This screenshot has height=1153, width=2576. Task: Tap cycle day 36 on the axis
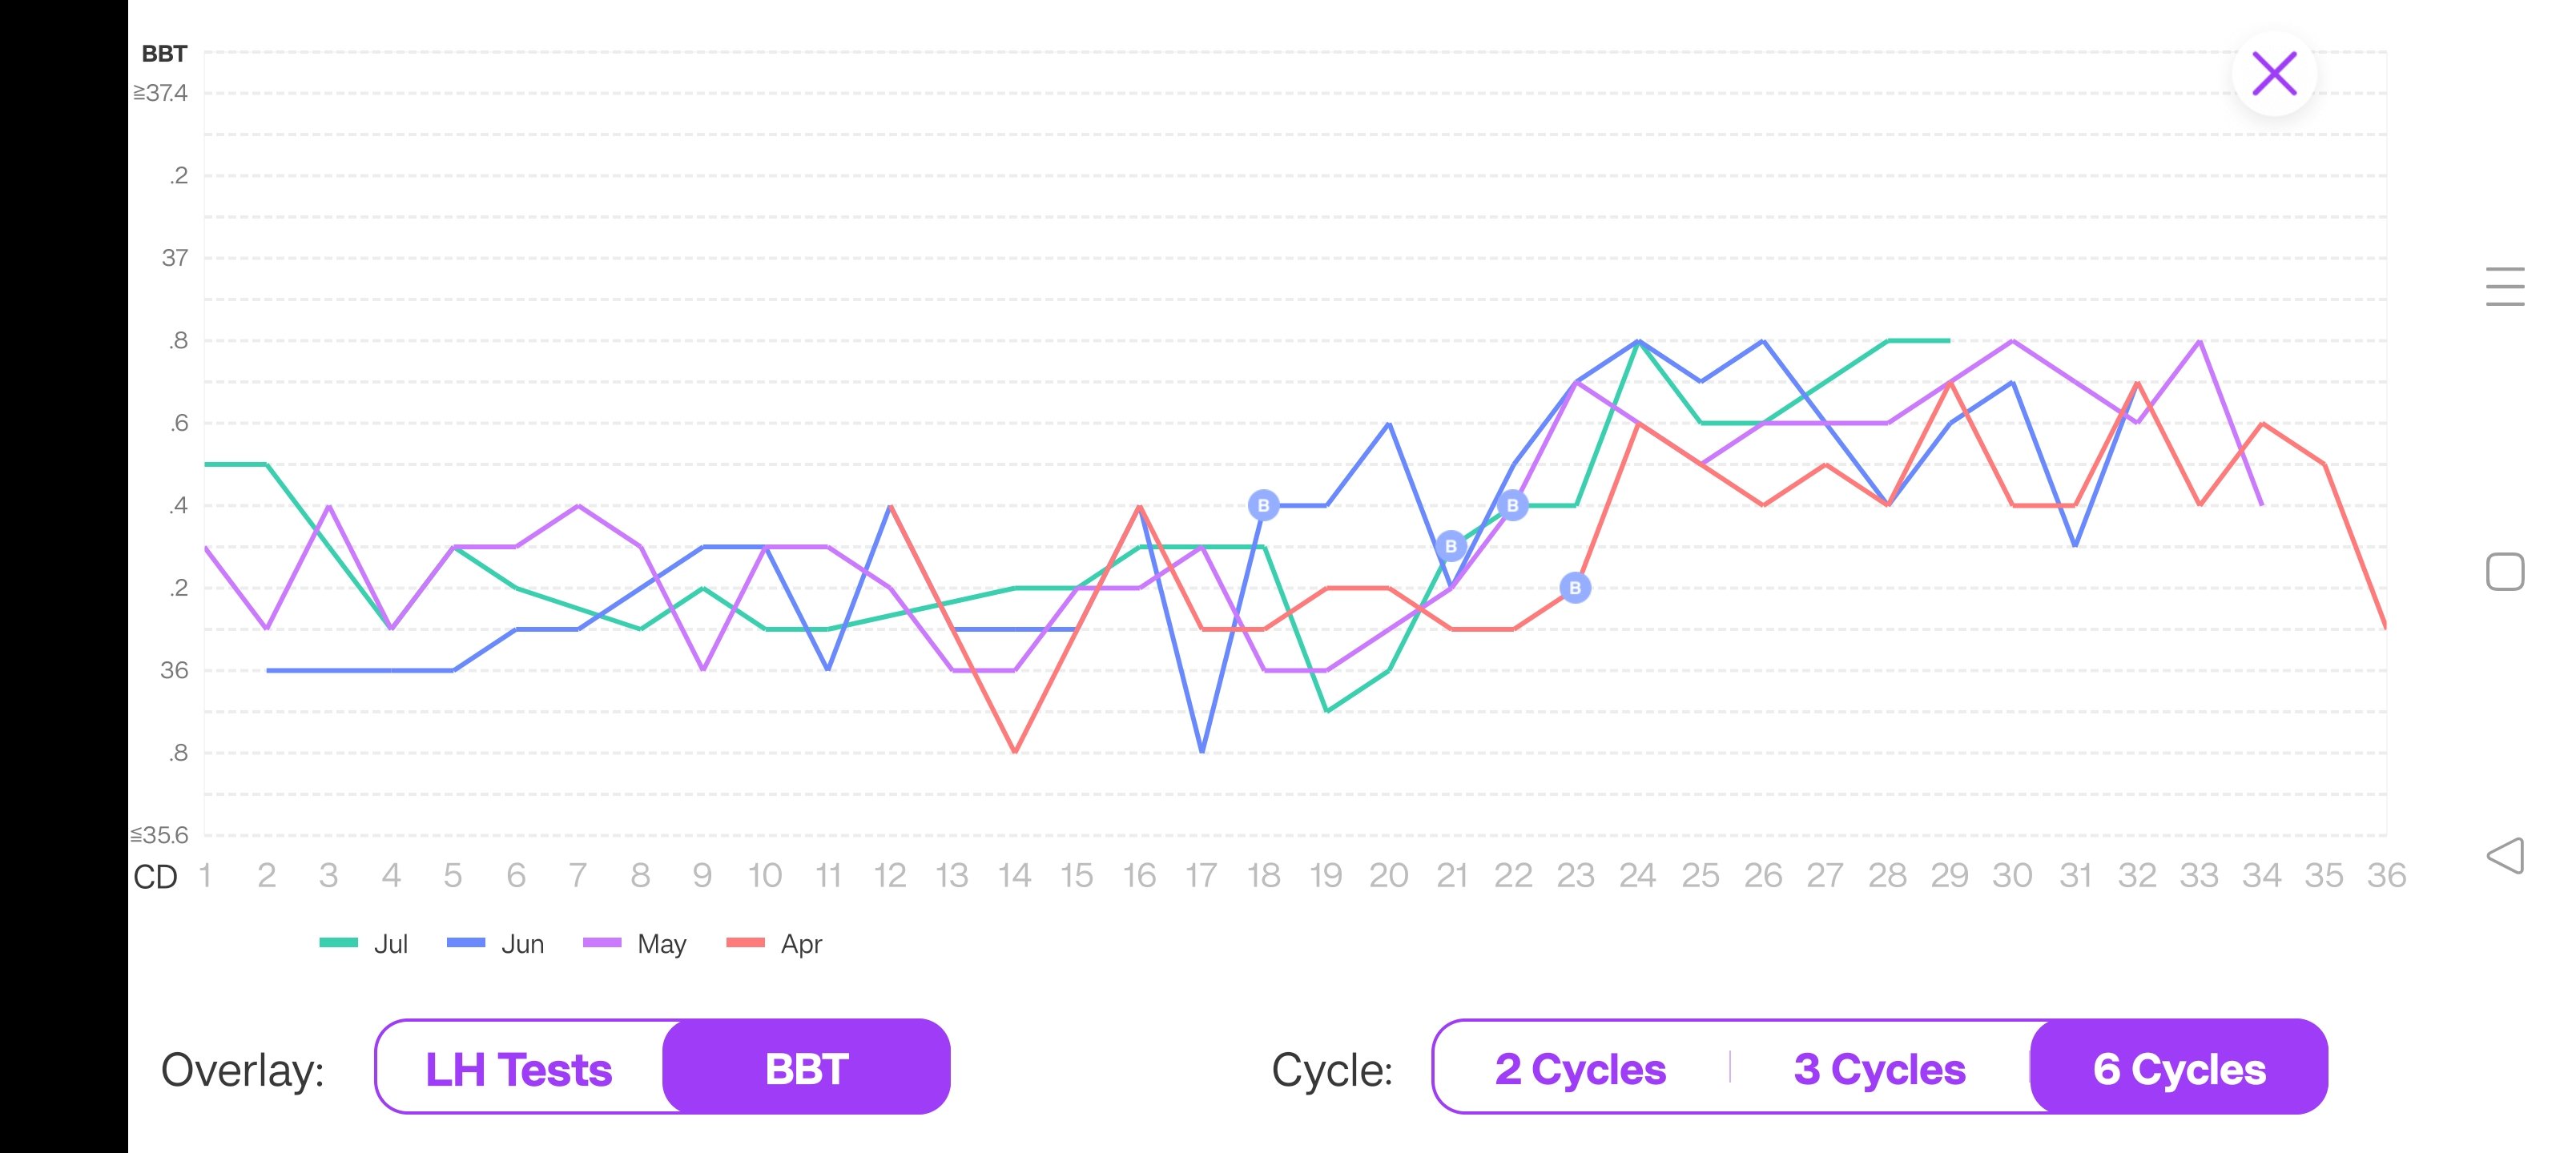tap(2386, 876)
